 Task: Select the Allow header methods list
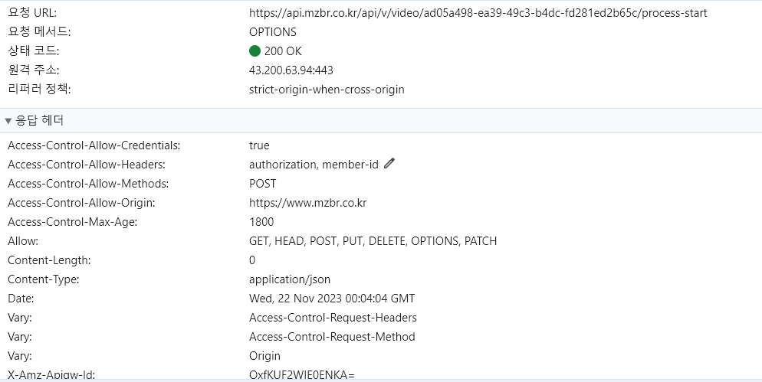[373, 241]
